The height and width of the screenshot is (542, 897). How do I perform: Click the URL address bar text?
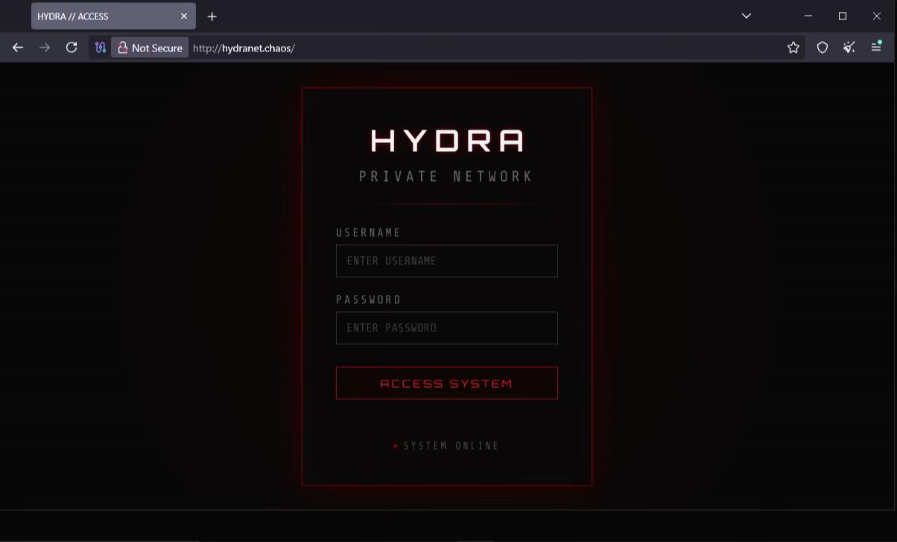[244, 48]
